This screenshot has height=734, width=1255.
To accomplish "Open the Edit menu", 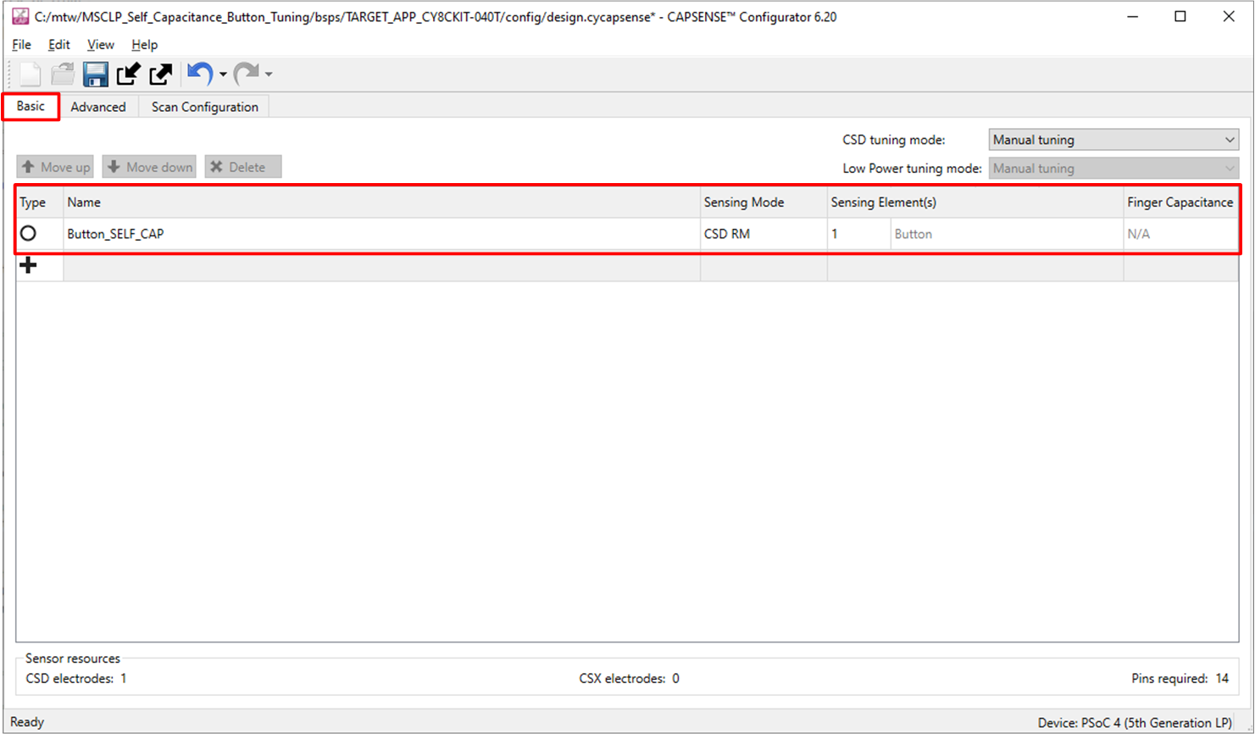I will pos(58,45).
